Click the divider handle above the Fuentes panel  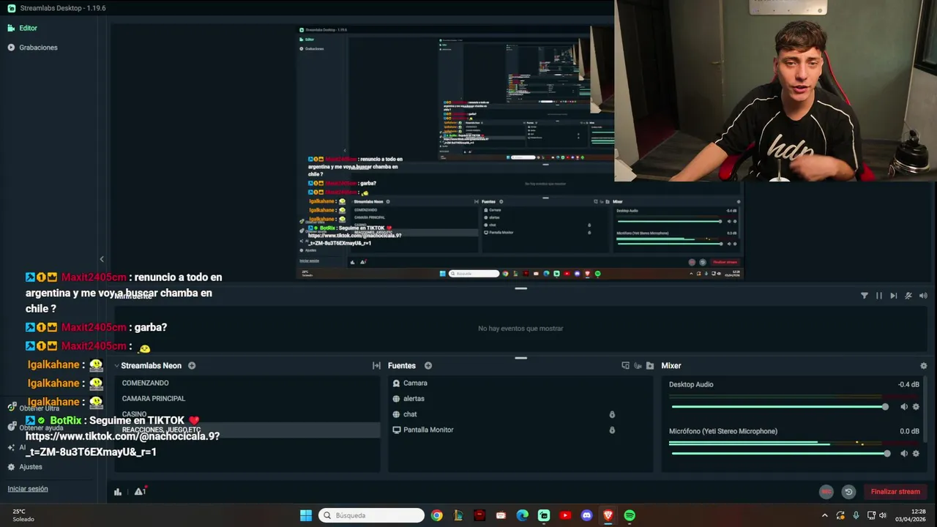(x=520, y=358)
